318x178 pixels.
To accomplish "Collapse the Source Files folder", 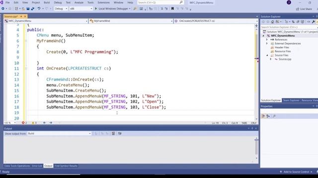I will tap(267, 55).
